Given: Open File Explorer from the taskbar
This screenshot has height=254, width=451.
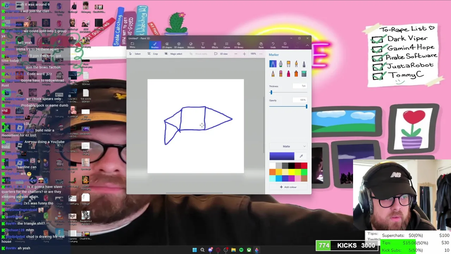Looking at the screenshot, I should 233,250.
